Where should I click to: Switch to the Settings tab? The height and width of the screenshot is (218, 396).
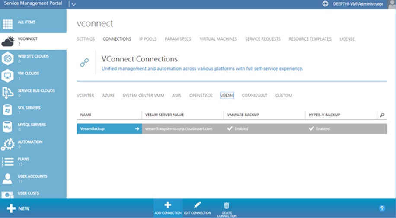tap(86, 39)
